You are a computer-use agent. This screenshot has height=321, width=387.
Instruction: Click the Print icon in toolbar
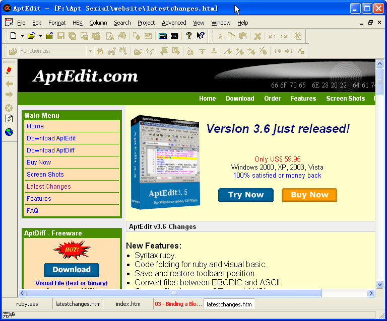tap(122, 36)
